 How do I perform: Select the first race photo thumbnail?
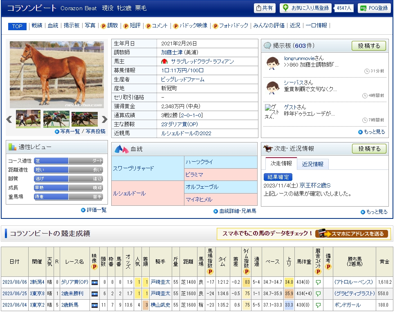tap(28, 119)
